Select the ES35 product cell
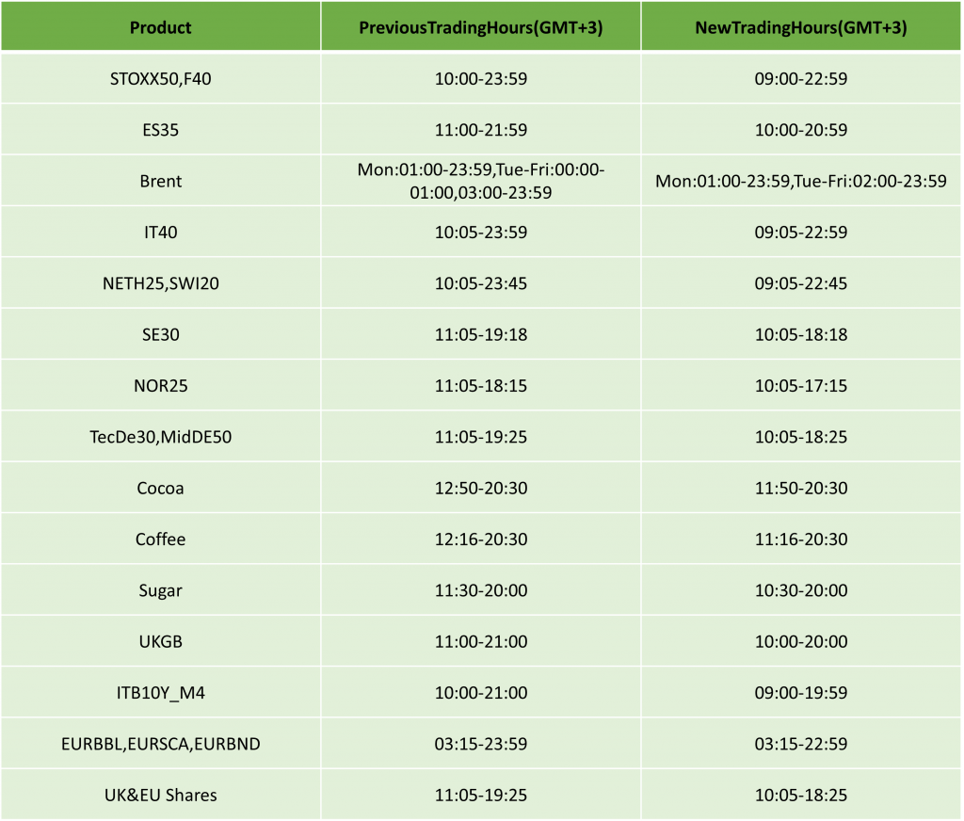The height and width of the screenshot is (821, 964). [x=160, y=130]
